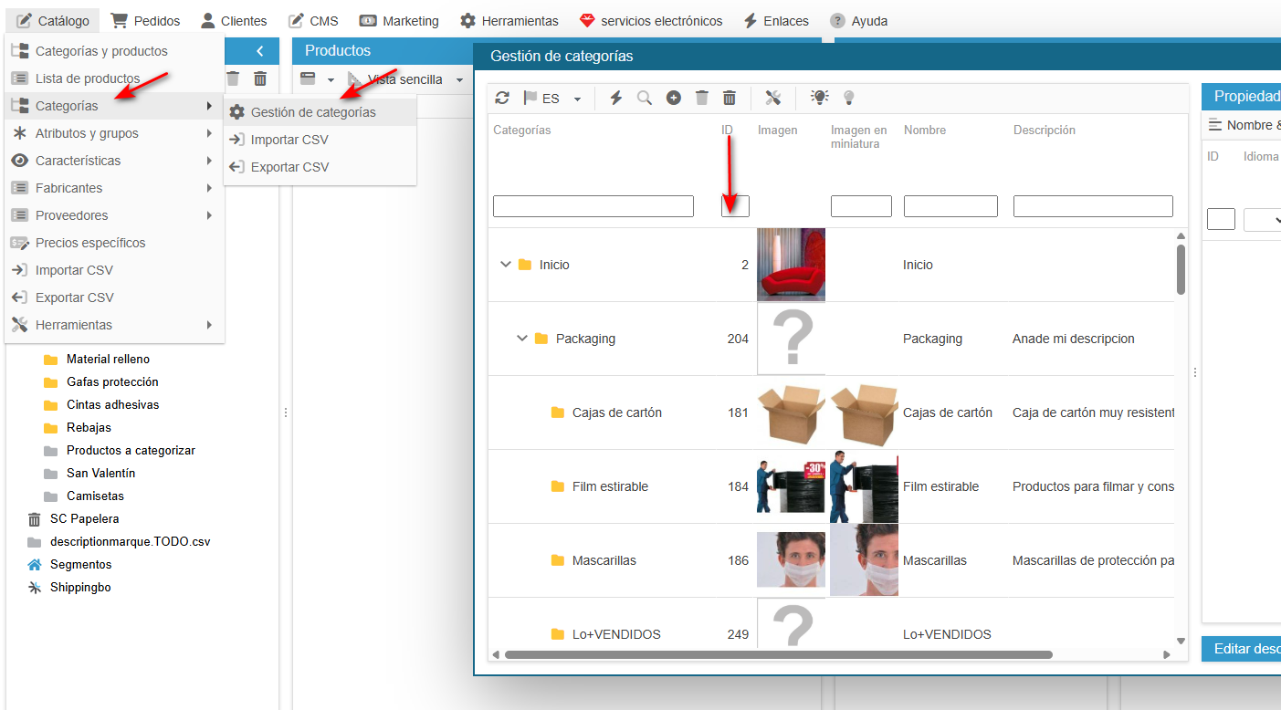Add a new category with plus icon
This screenshot has height=710, width=1281.
click(674, 98)
